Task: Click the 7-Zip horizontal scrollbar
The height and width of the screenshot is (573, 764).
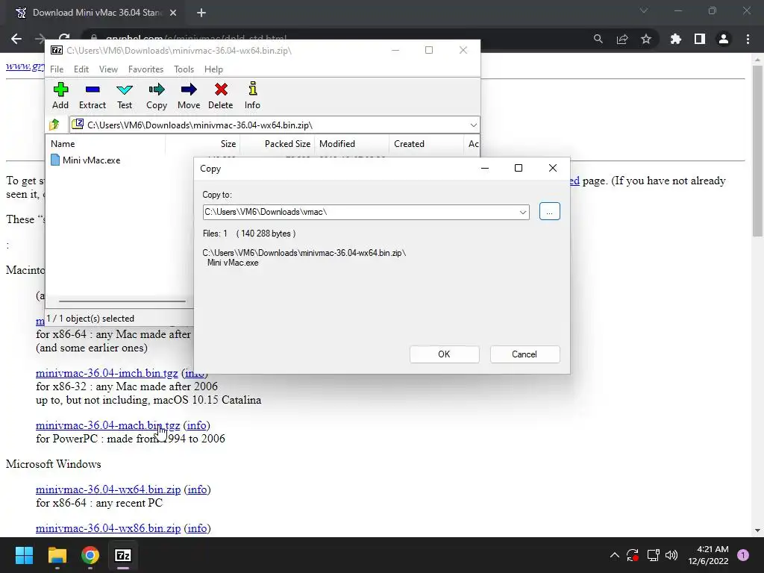Action: tap(122, 301)
